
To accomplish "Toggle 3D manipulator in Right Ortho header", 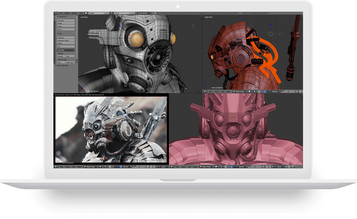I will (262, 91).
